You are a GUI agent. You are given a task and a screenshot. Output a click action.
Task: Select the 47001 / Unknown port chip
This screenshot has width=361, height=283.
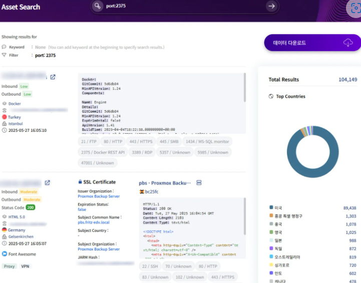point(98,163)
